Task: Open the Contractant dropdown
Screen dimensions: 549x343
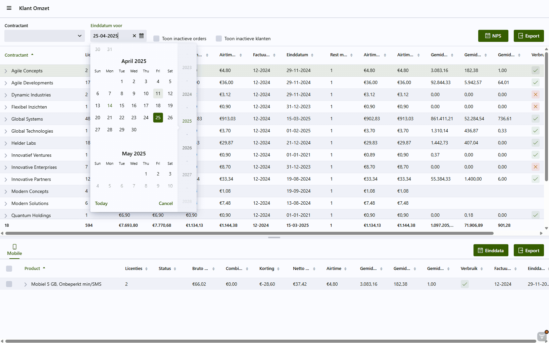Action: (45, 36)
